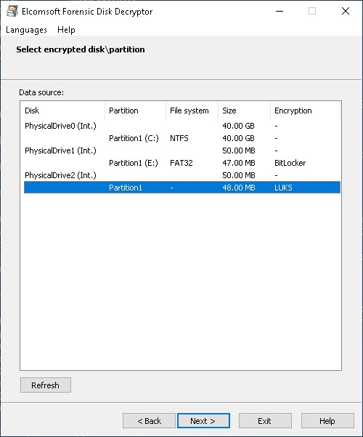Click the Refresh button
Viewport: 363px width, 437px height.
(45, 385)
